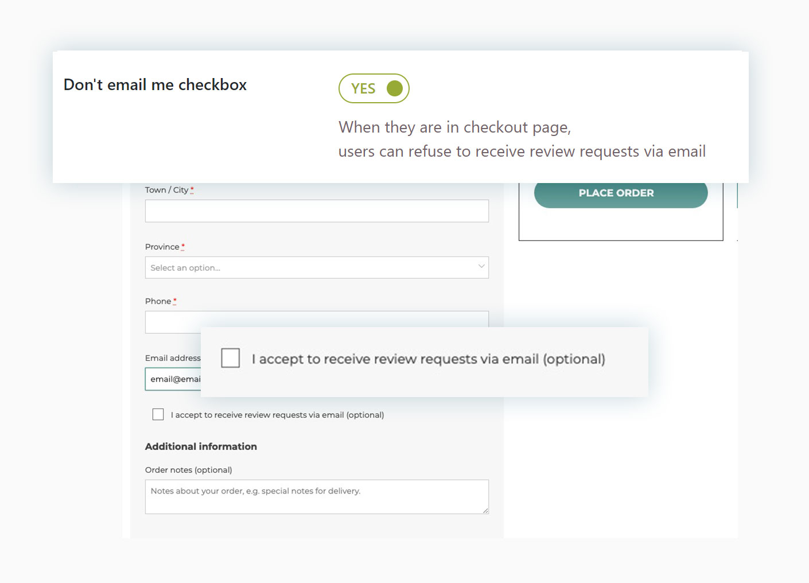Click the chevron arrow in Province field

(481, 266)
